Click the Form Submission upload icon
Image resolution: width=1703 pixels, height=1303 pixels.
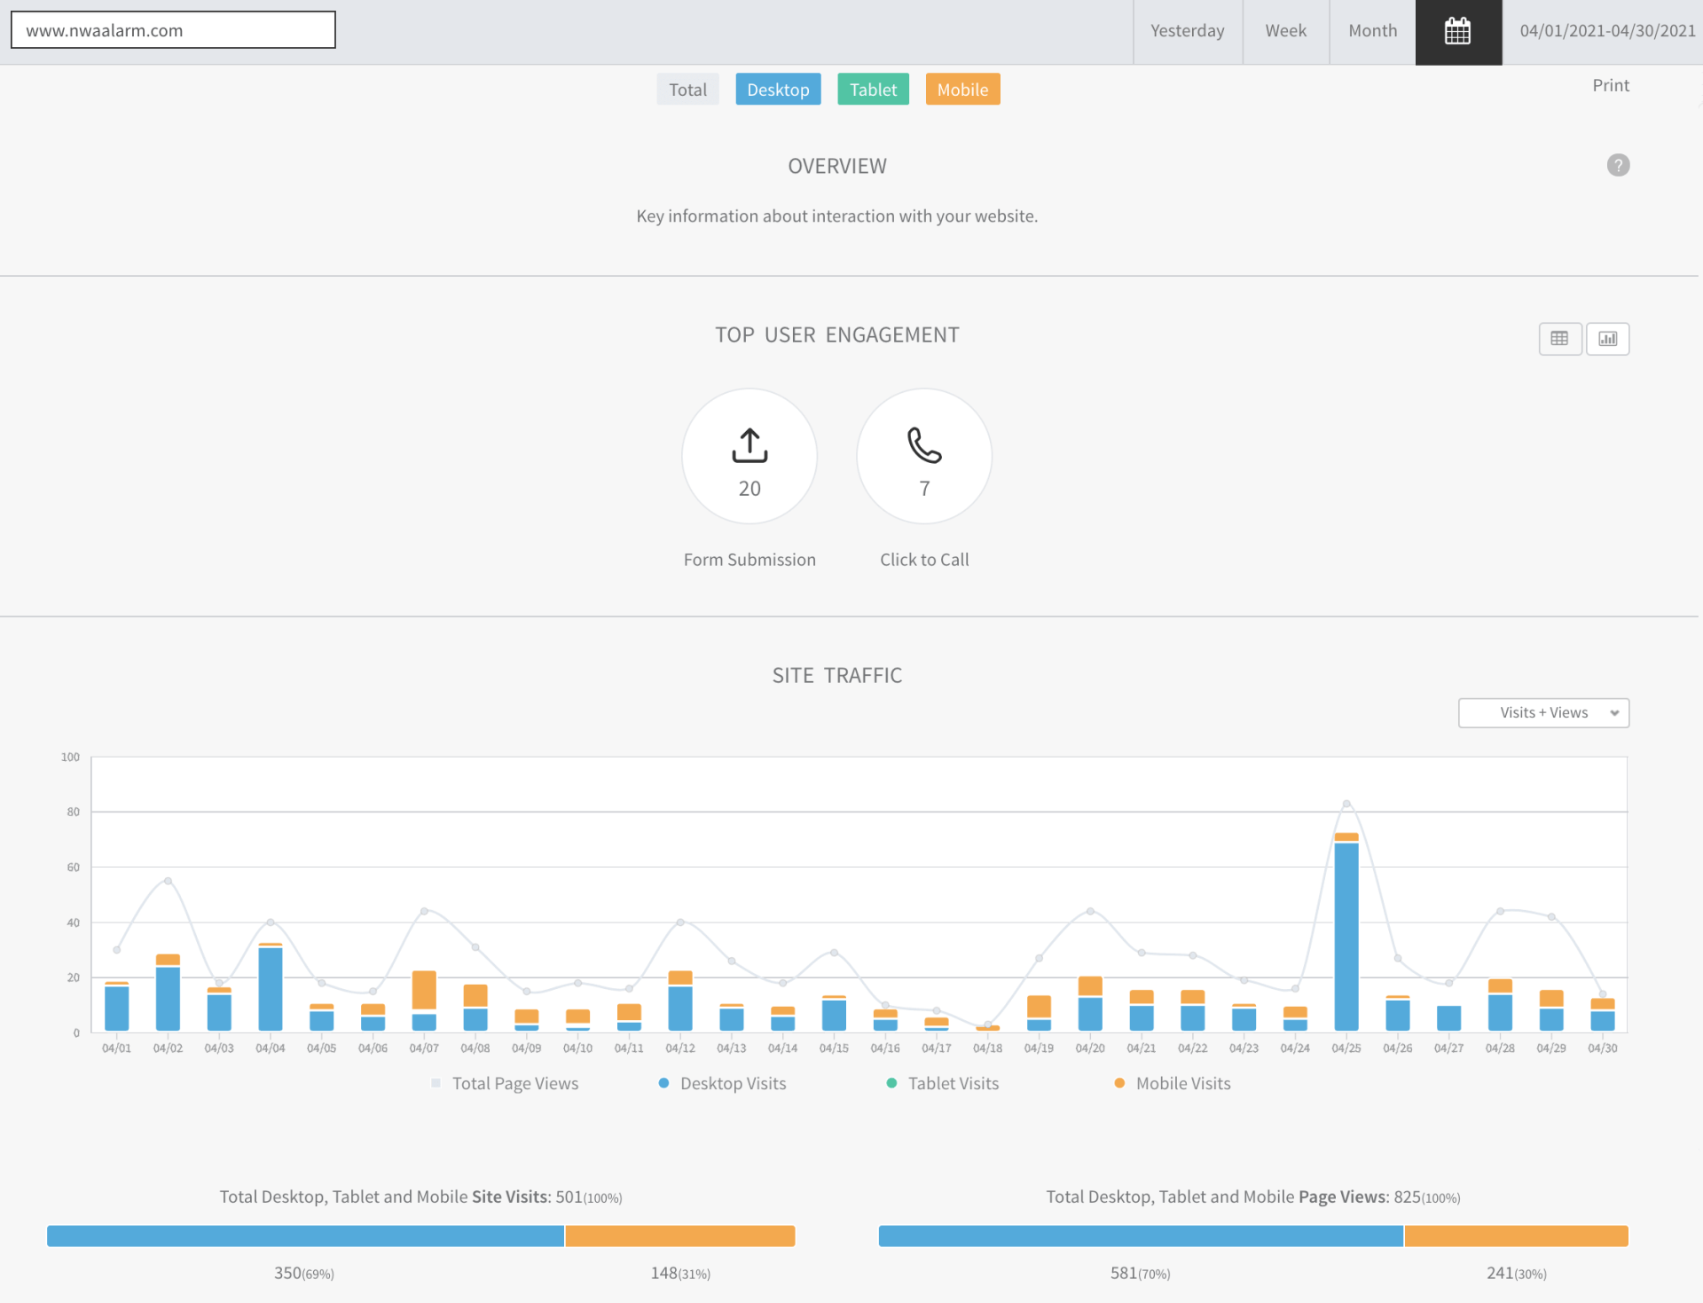(749, 445)
